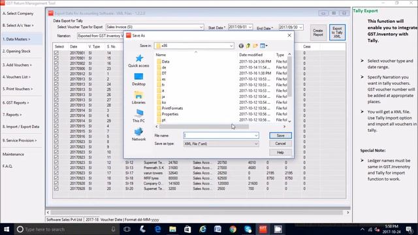
Task: Open Google Chrome from taskbar
Action: tap(233, 229)
